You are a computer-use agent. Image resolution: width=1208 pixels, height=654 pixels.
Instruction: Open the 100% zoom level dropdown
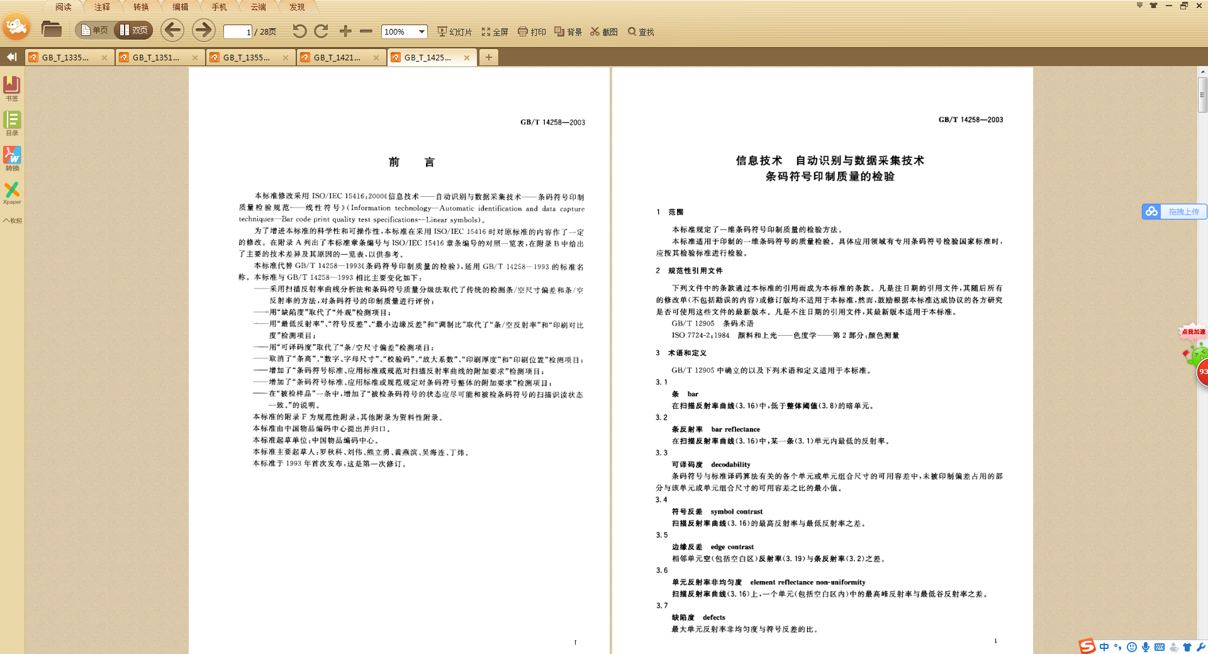(422, 31)
